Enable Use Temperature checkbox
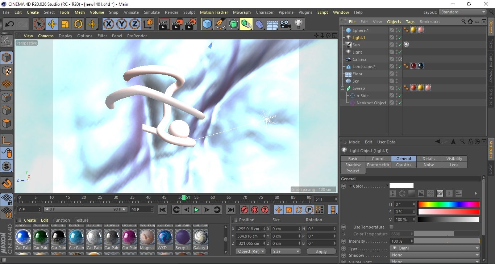Image resolution: width=495 pixels, height=264 pixels. [x=391, y=227]
